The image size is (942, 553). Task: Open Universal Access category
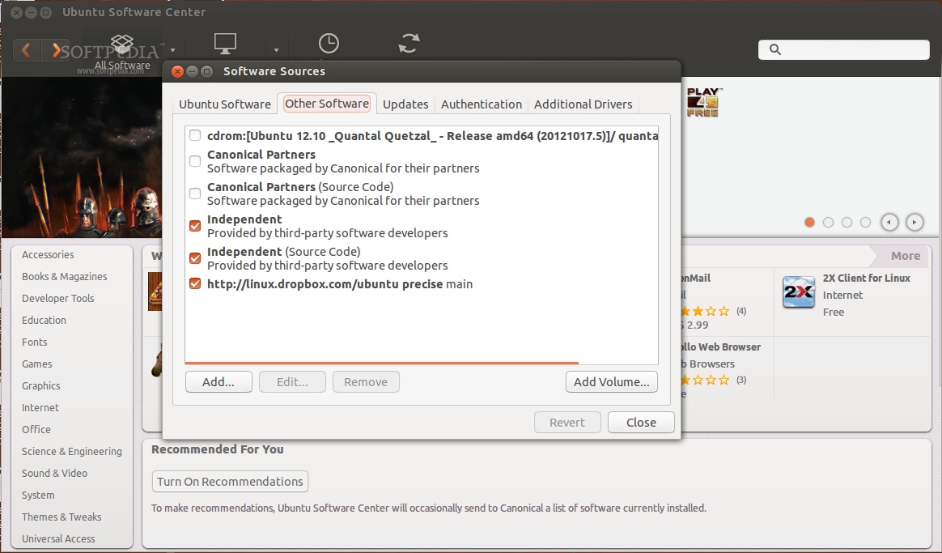58,538
